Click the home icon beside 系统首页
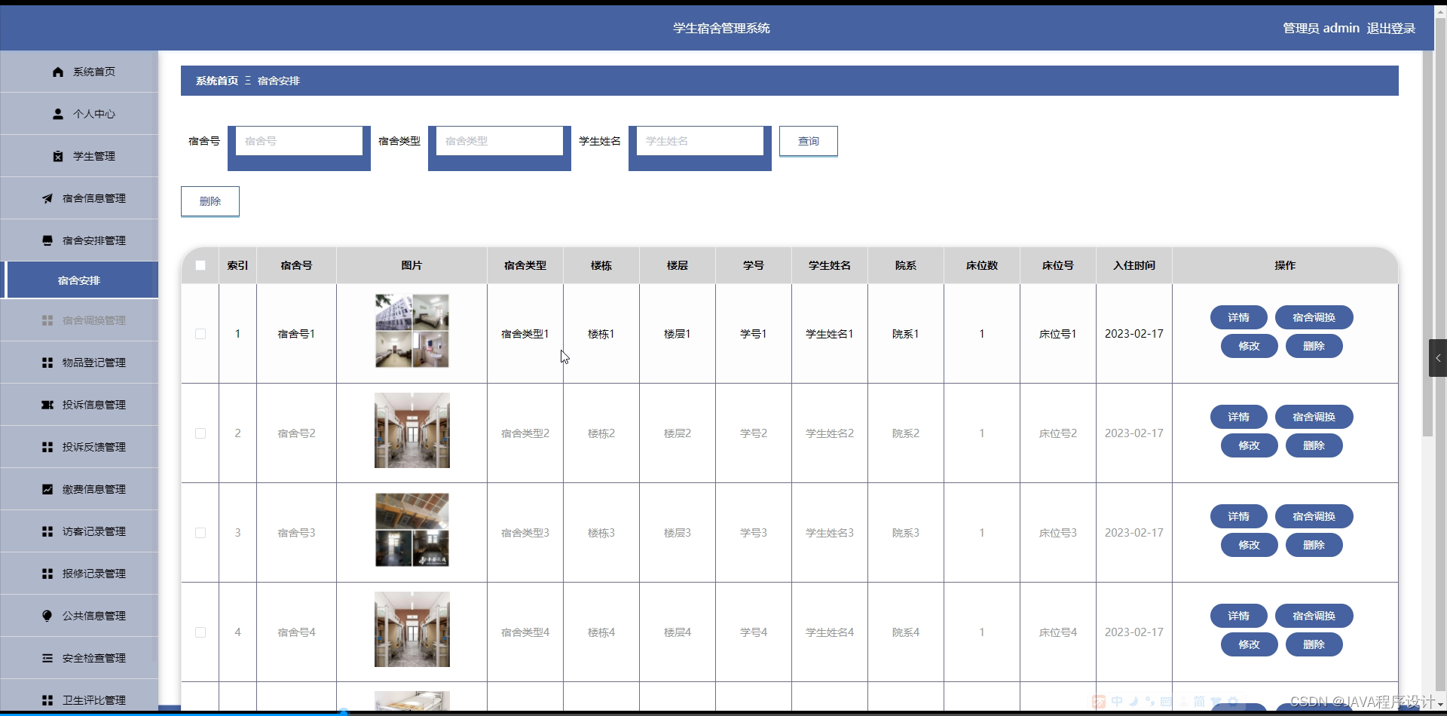1447x716 pixels. pyautogui.click(x=58, y=72)
